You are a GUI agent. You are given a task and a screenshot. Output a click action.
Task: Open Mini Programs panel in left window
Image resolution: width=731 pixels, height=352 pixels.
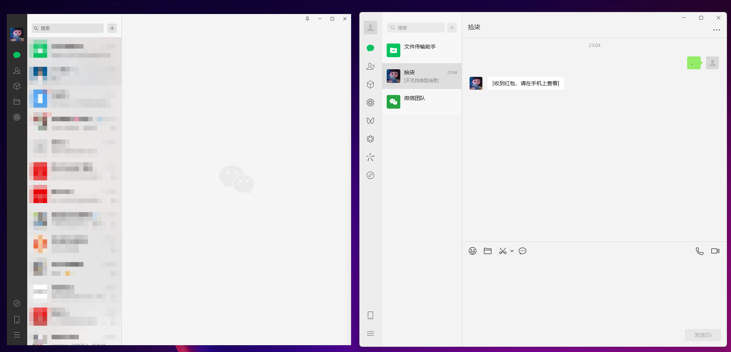click(17, 303)
